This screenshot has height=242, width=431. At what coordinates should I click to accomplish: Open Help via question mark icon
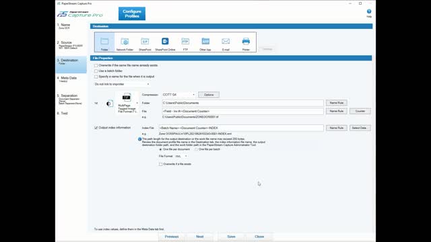pos(369,11)
